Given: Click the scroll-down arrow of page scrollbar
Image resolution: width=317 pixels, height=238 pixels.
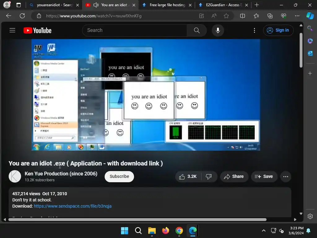Looking at the screenshot, I should click(301, 214).
